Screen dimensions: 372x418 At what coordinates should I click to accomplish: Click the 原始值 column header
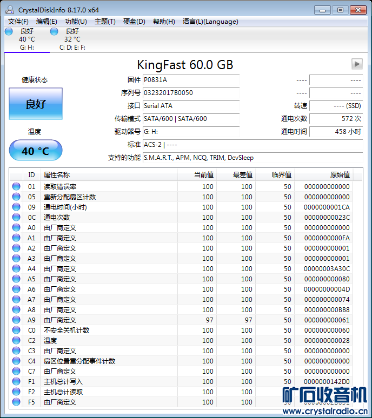(x=329, y=174)
